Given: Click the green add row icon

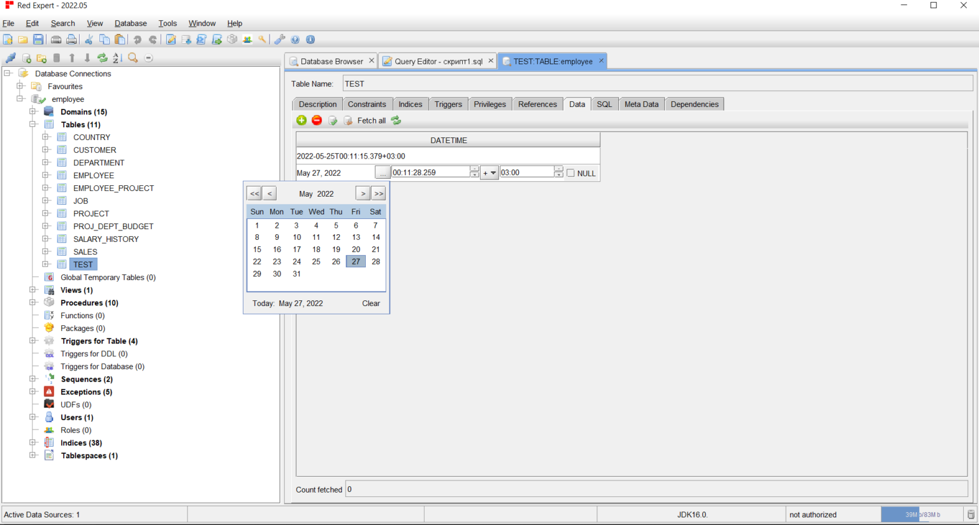Looking at the screenshot, I should coord(301,120).
